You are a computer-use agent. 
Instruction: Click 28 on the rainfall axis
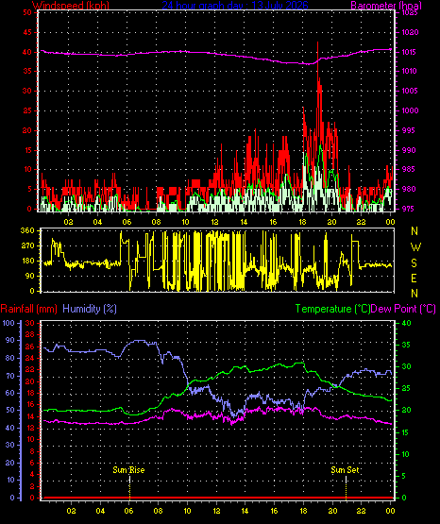pyautogui.click(x=30, y=334)
